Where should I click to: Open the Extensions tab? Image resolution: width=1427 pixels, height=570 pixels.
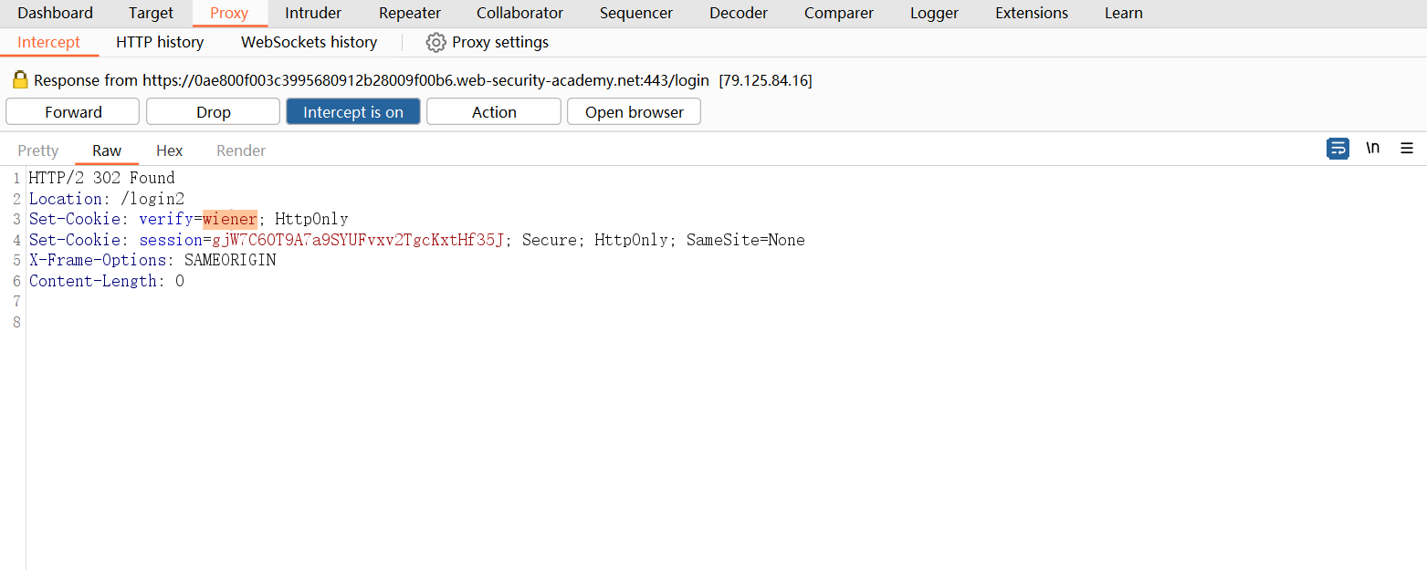pyautogui.click(x=1032, y=13)
